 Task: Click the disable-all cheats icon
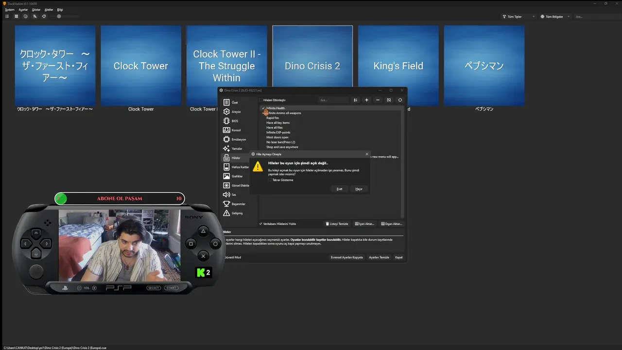(x=389, y=100)
